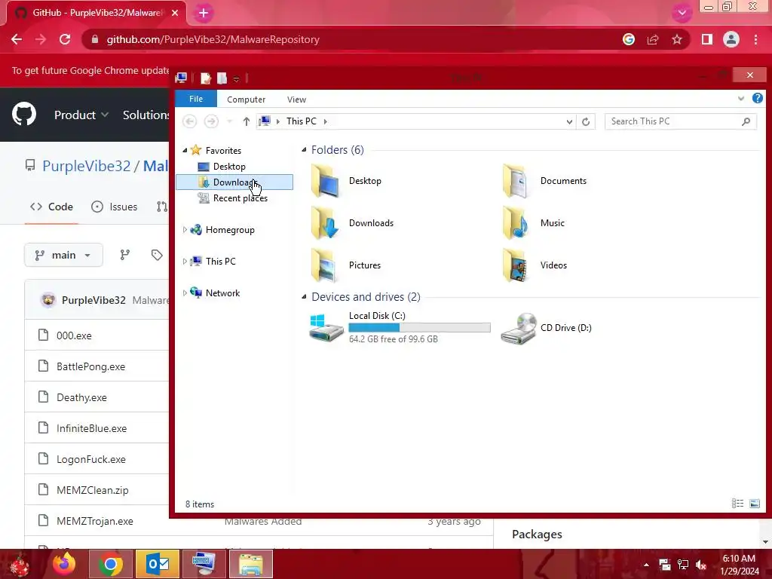The width and height of the screenshot is (772, 579).
Task: Open the 000.exe file link
Action: coord(74,335)
